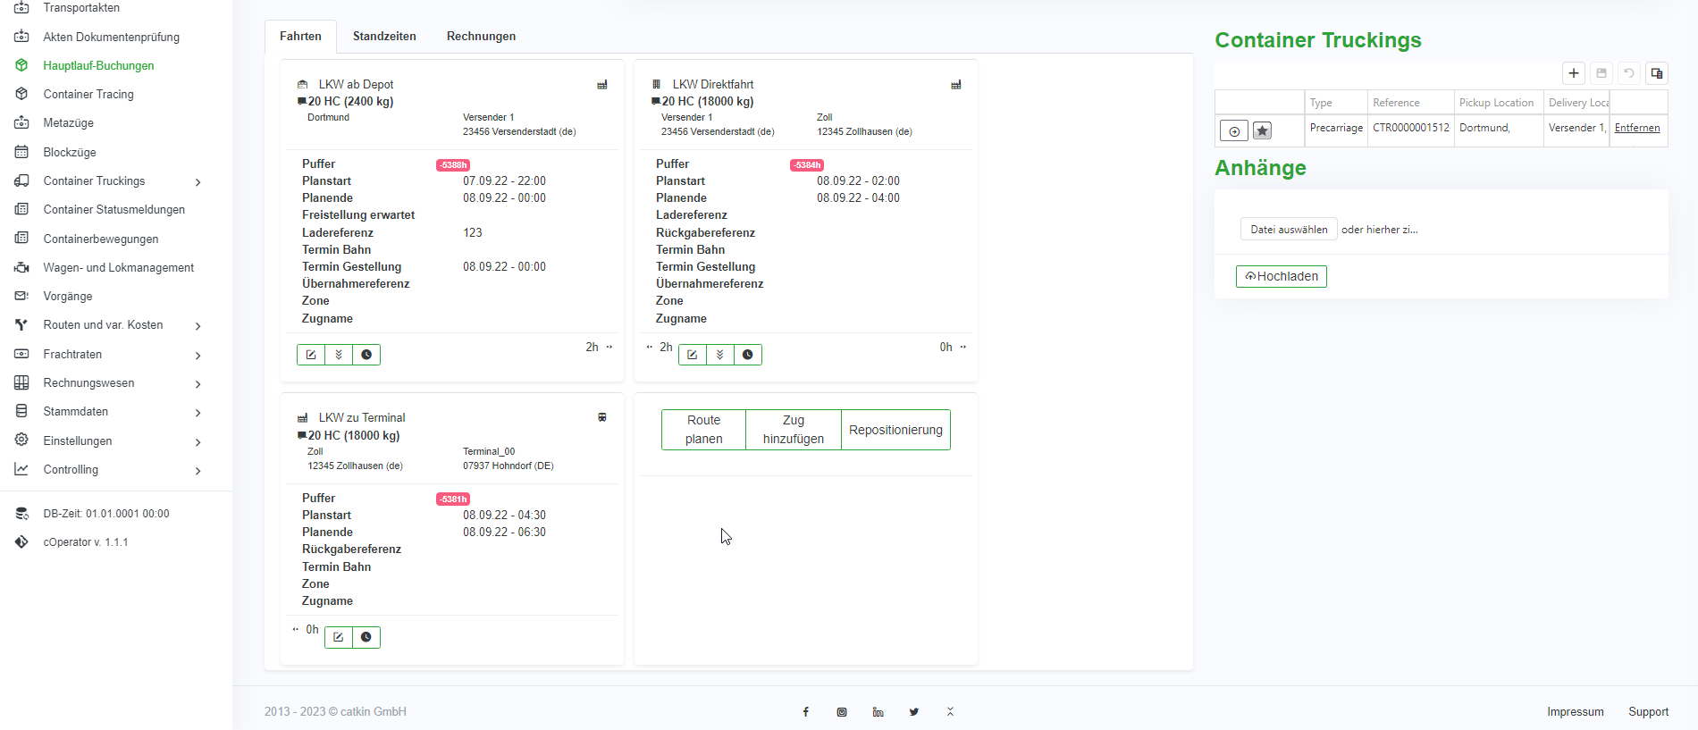Click the Route planen button

point(703,430)
